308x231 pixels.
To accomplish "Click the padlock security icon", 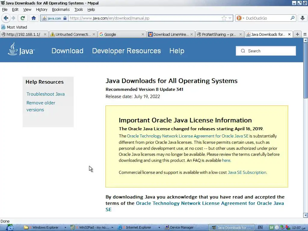I will (65, 18).
